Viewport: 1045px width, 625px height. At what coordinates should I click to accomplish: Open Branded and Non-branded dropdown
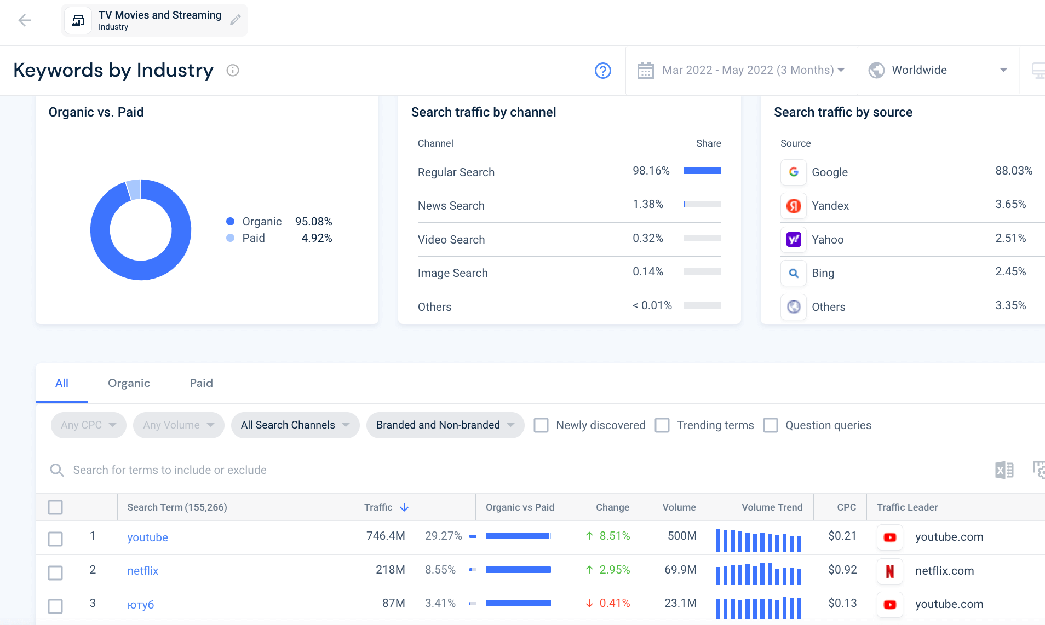pos(445,425)
